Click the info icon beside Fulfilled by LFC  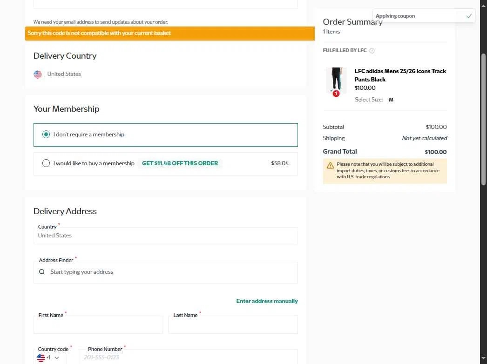372,51
